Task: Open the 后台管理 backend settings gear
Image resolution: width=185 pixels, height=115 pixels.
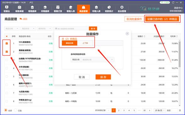Action: click(122, 9)
